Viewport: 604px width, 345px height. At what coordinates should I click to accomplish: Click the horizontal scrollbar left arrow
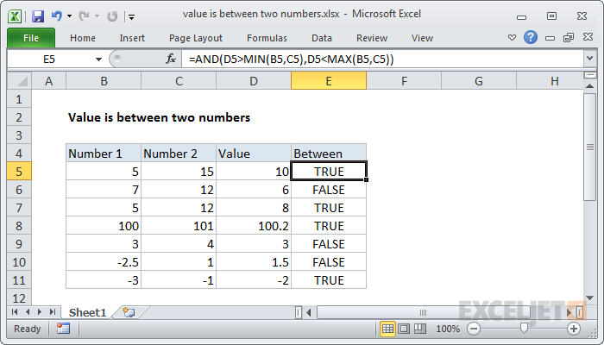(309, 312)
